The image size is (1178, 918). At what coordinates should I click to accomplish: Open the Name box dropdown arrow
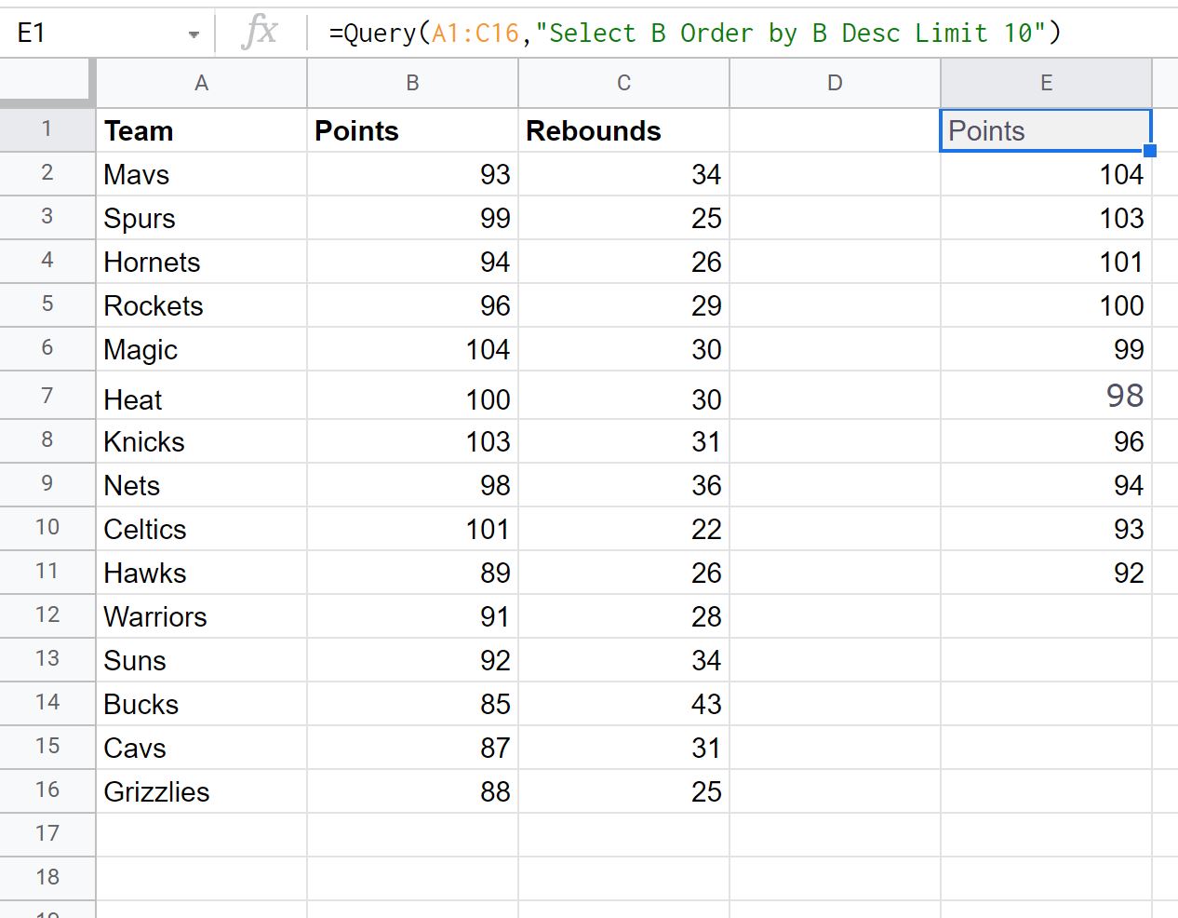click(194, 34)
